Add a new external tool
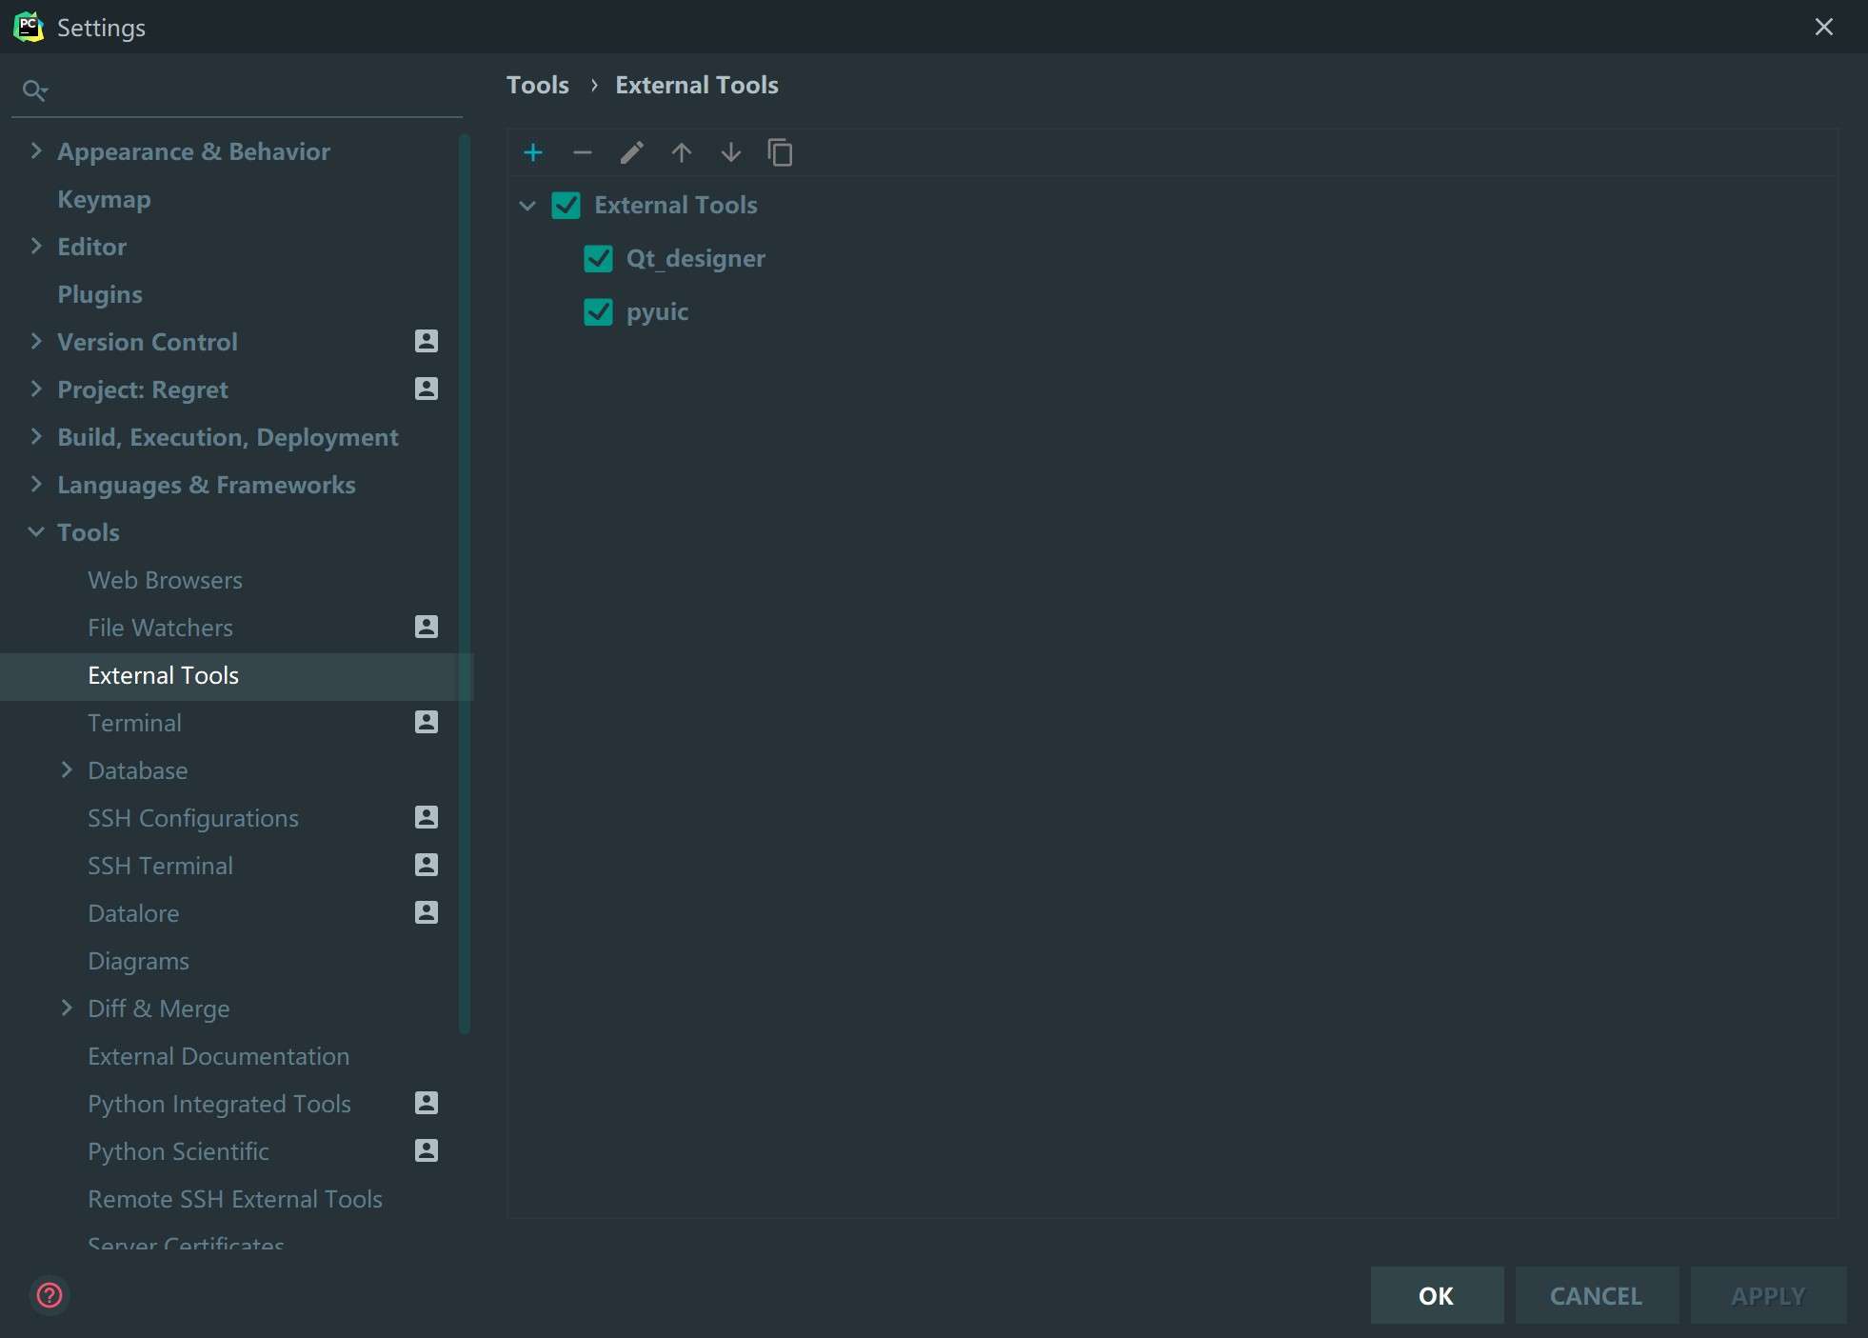The image size is (1868, 1338). (x=533, y=152)
